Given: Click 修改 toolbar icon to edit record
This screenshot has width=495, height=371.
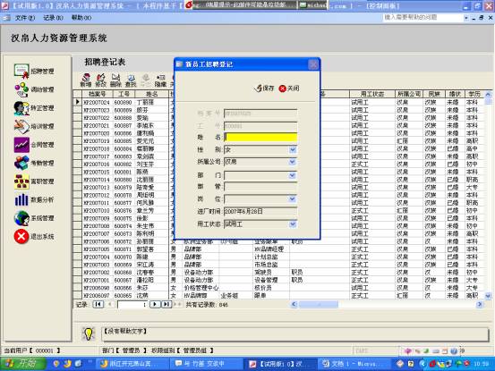Looking at the screenshot, I should pyautogui.click(x=101, y=80).
